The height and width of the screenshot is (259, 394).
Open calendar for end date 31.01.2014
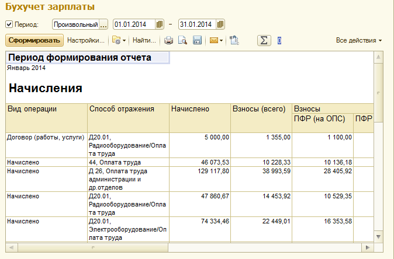click(220, 24)
